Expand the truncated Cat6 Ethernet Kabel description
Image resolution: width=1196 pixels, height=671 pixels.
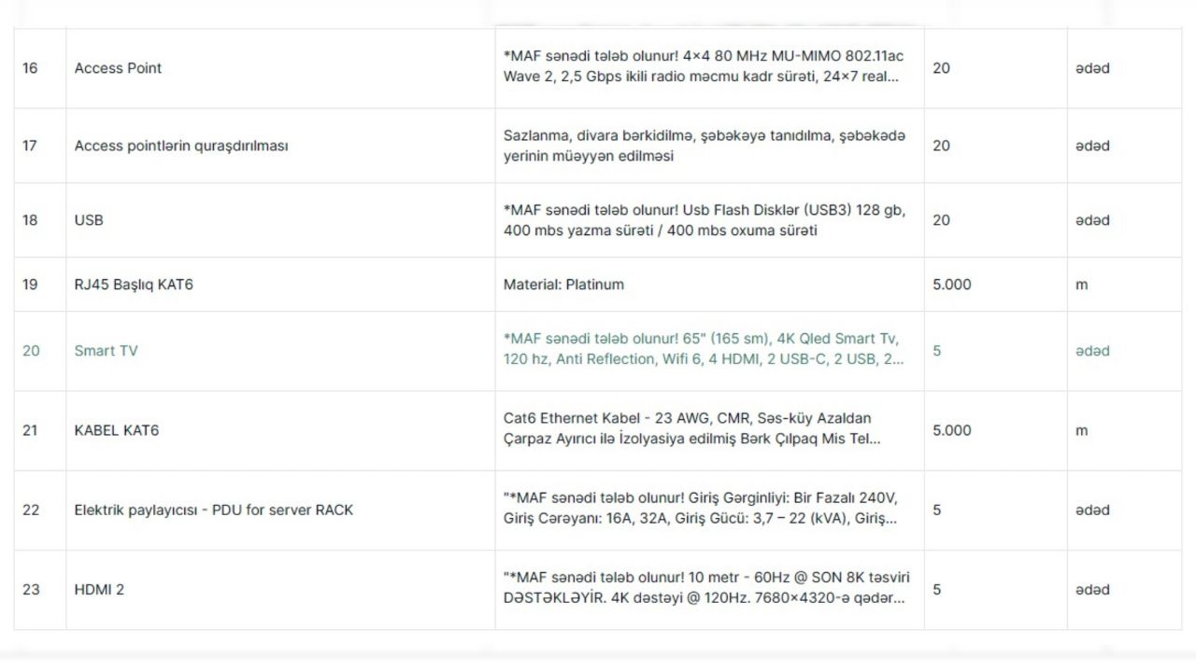[691, 428]
